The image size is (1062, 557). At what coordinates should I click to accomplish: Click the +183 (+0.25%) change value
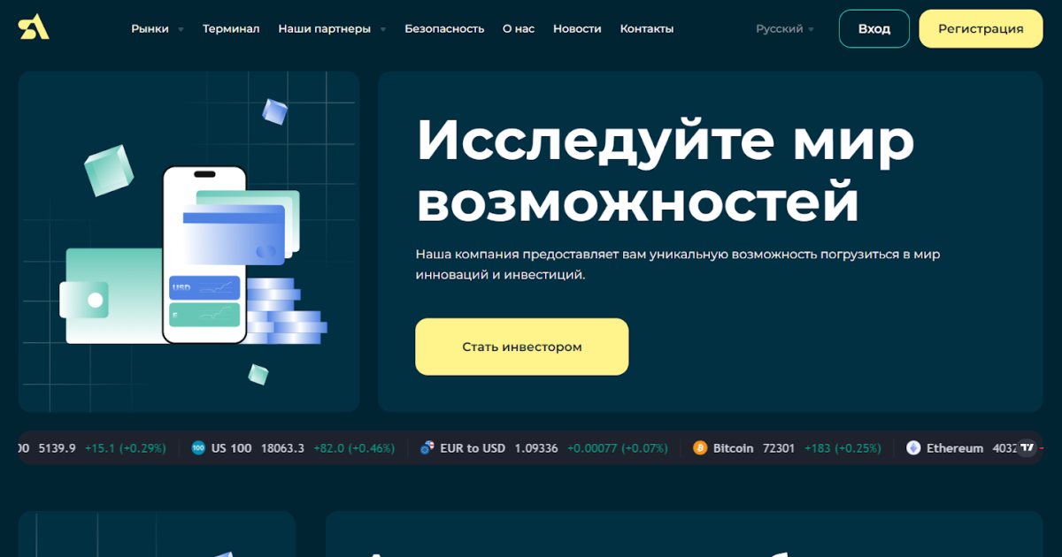(x=843, y=448)
